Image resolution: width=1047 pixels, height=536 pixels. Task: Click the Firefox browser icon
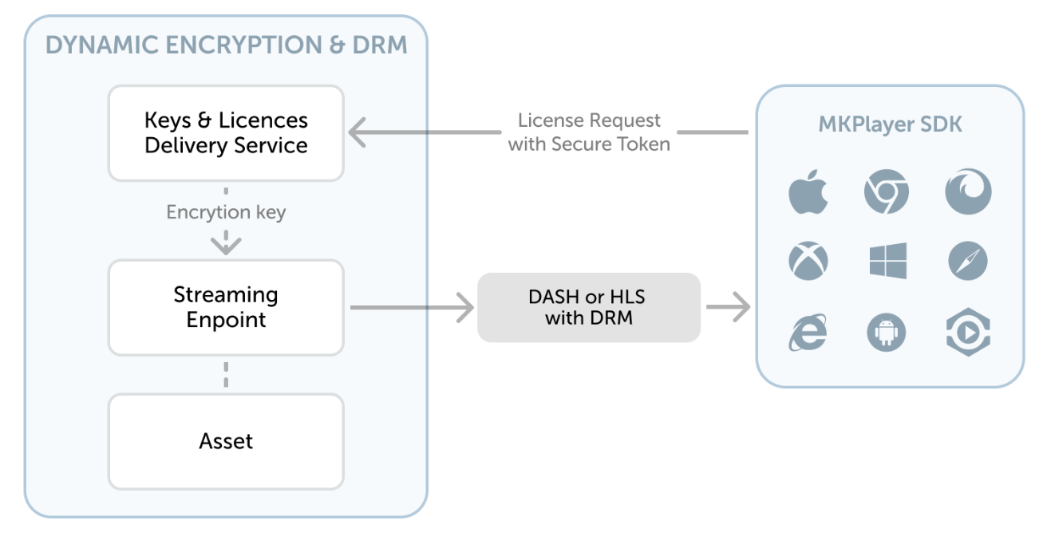click(x=968, y=193)
